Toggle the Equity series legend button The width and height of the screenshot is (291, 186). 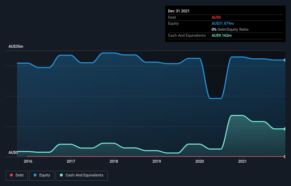tap(42, 175)
